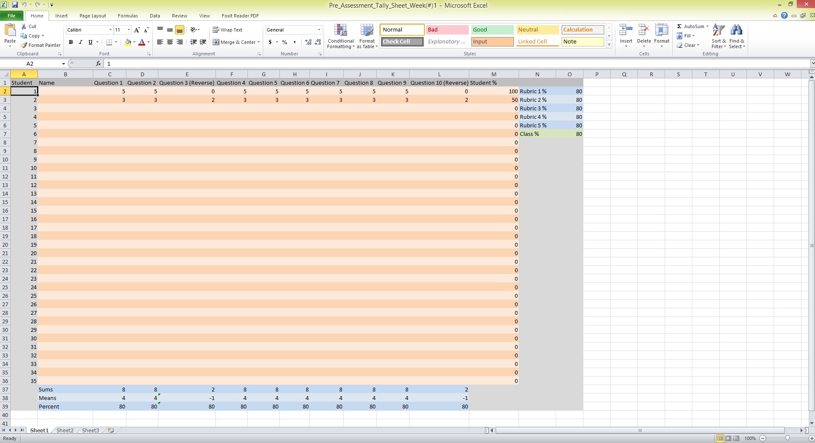
Task: Toggle italic text formatting
Action: (80, 42)
